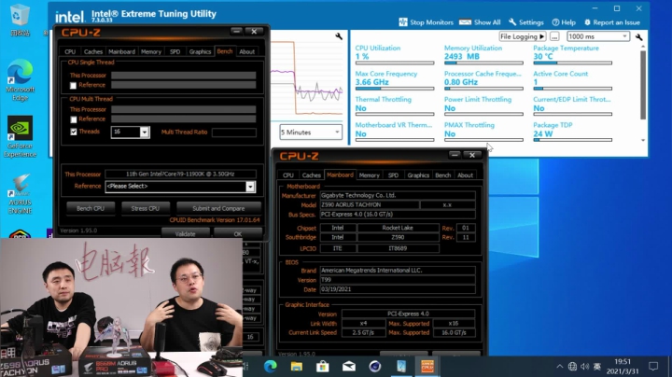Image resolution: width=672 pixels, height=377 pixels.
Task: Click the Validate button
Action: (x=185, y=234)
